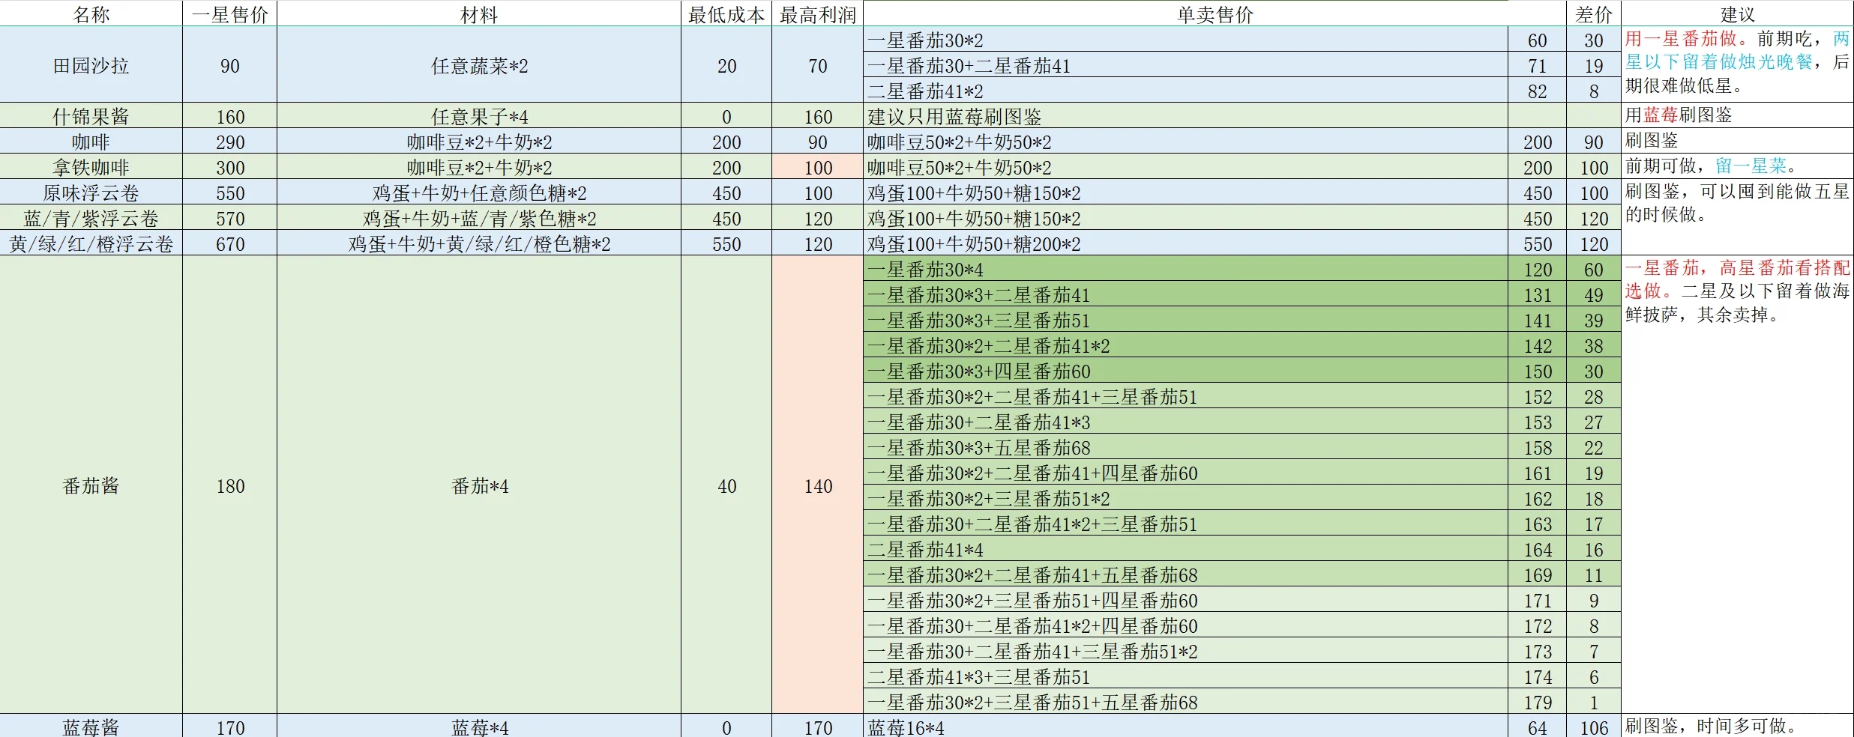Select the 二星番茄41*3+三星番茄51 cell
Viewport: 1854px width, 737px height.
click(x=1185, y=676)
